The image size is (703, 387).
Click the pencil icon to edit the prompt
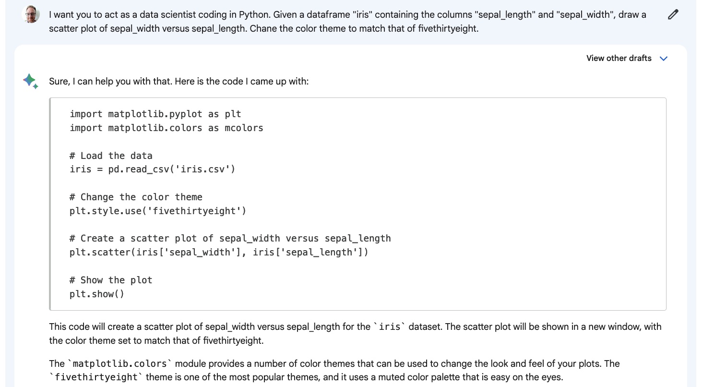click(673, 14)
